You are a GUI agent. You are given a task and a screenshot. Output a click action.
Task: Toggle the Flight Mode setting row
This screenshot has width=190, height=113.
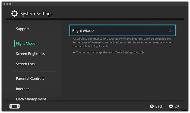point(123,30)
